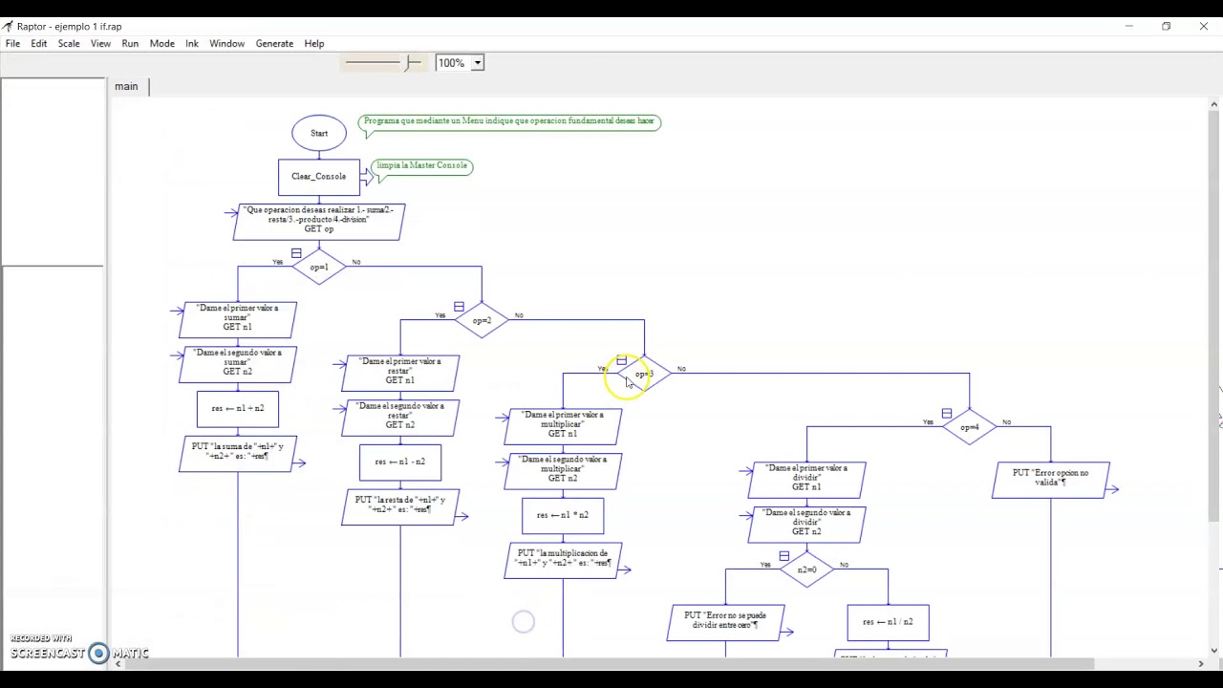The image size is (1223, 688).
Task: Click the vertical scrollbar thumb
Action: click(1214, 317)
